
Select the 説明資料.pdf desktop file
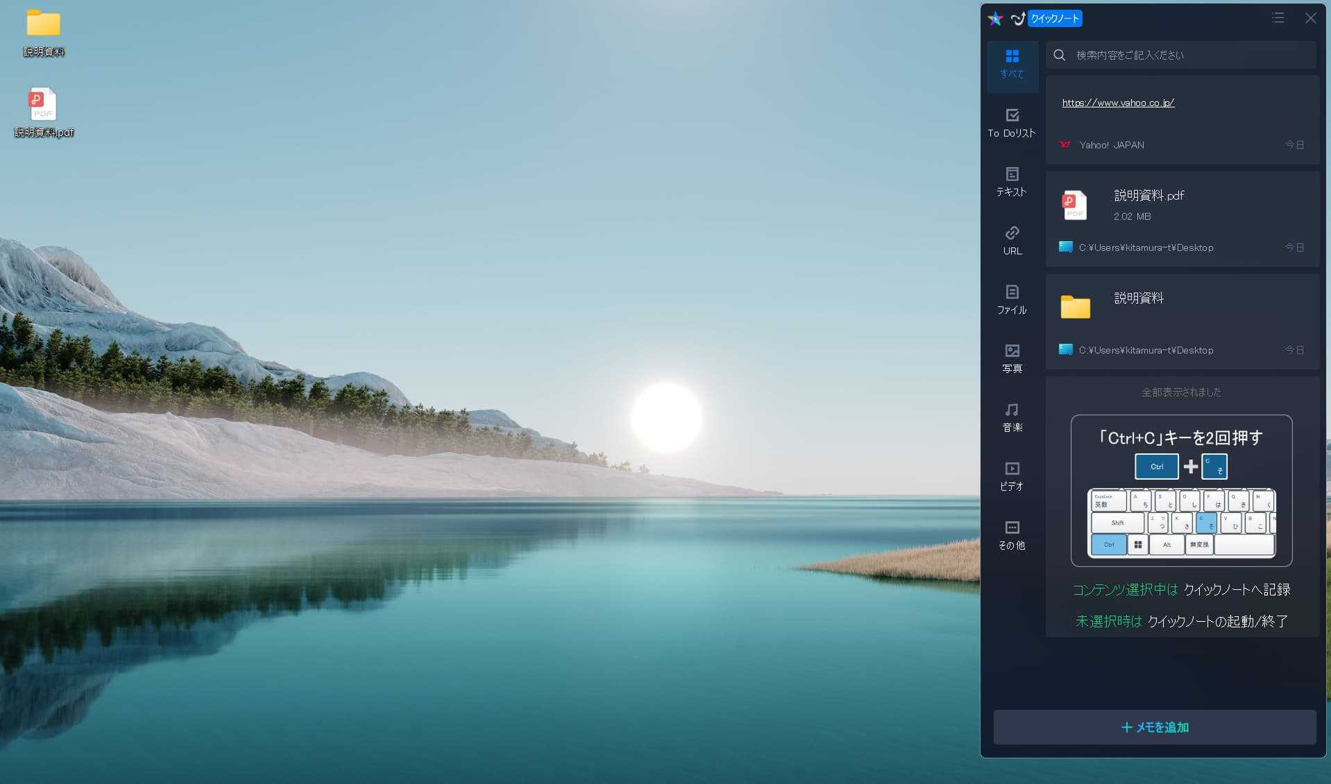click(43, 112)
